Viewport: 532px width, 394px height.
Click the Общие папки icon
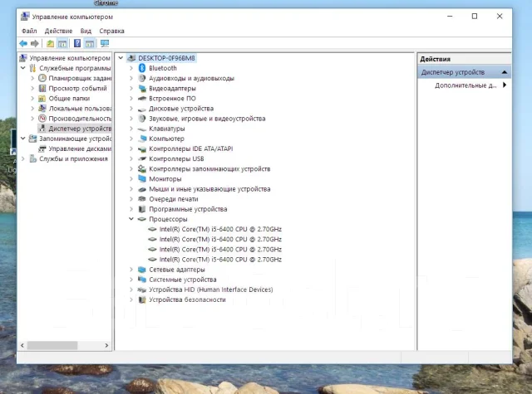[42, 99]
